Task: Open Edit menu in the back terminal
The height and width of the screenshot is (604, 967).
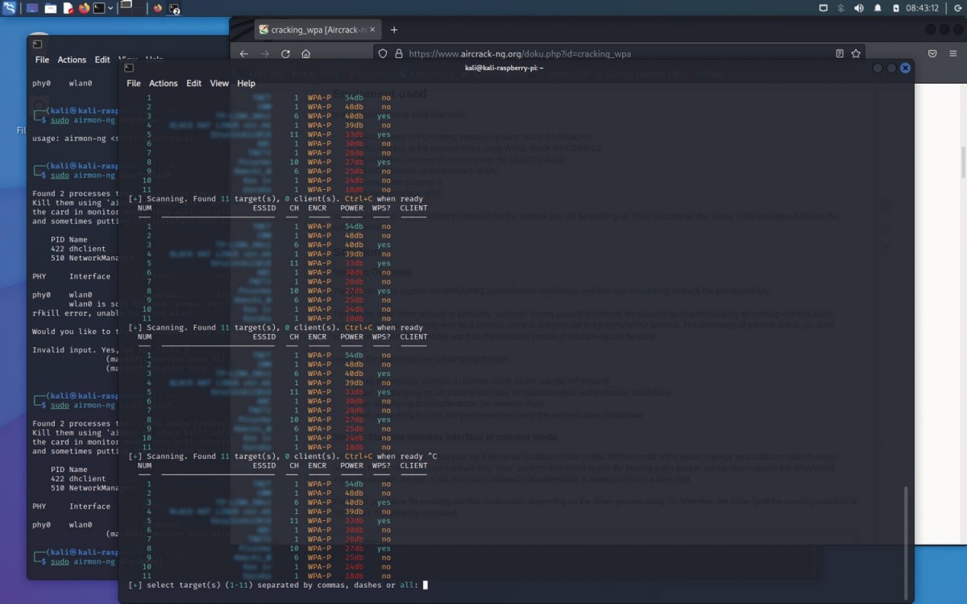Action: point(102,60)
